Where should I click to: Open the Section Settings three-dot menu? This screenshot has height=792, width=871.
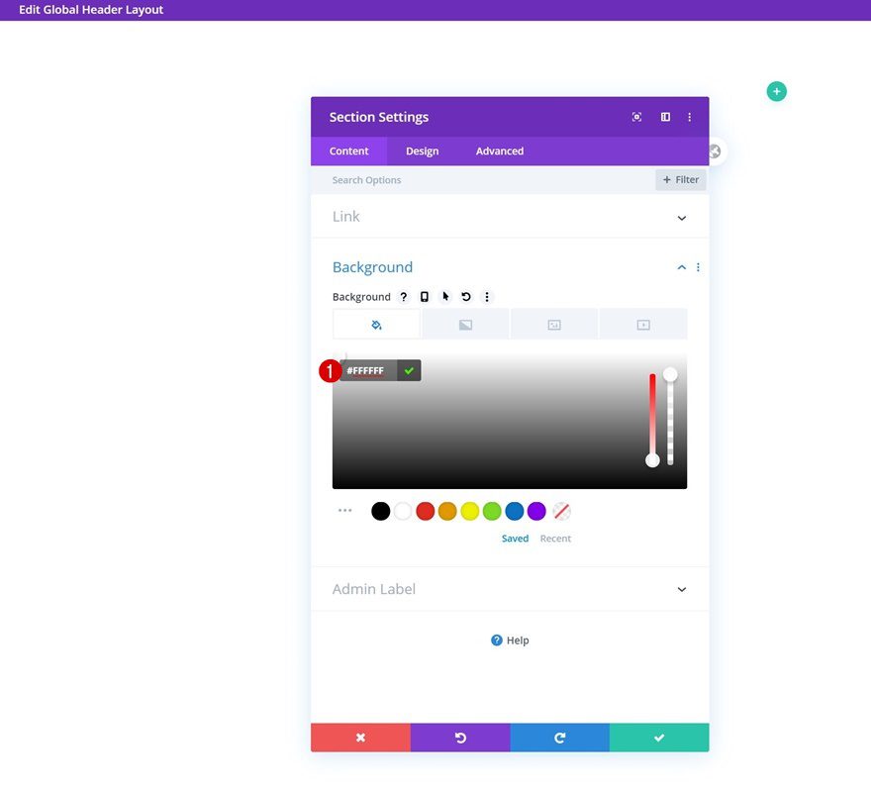(690, 117)
